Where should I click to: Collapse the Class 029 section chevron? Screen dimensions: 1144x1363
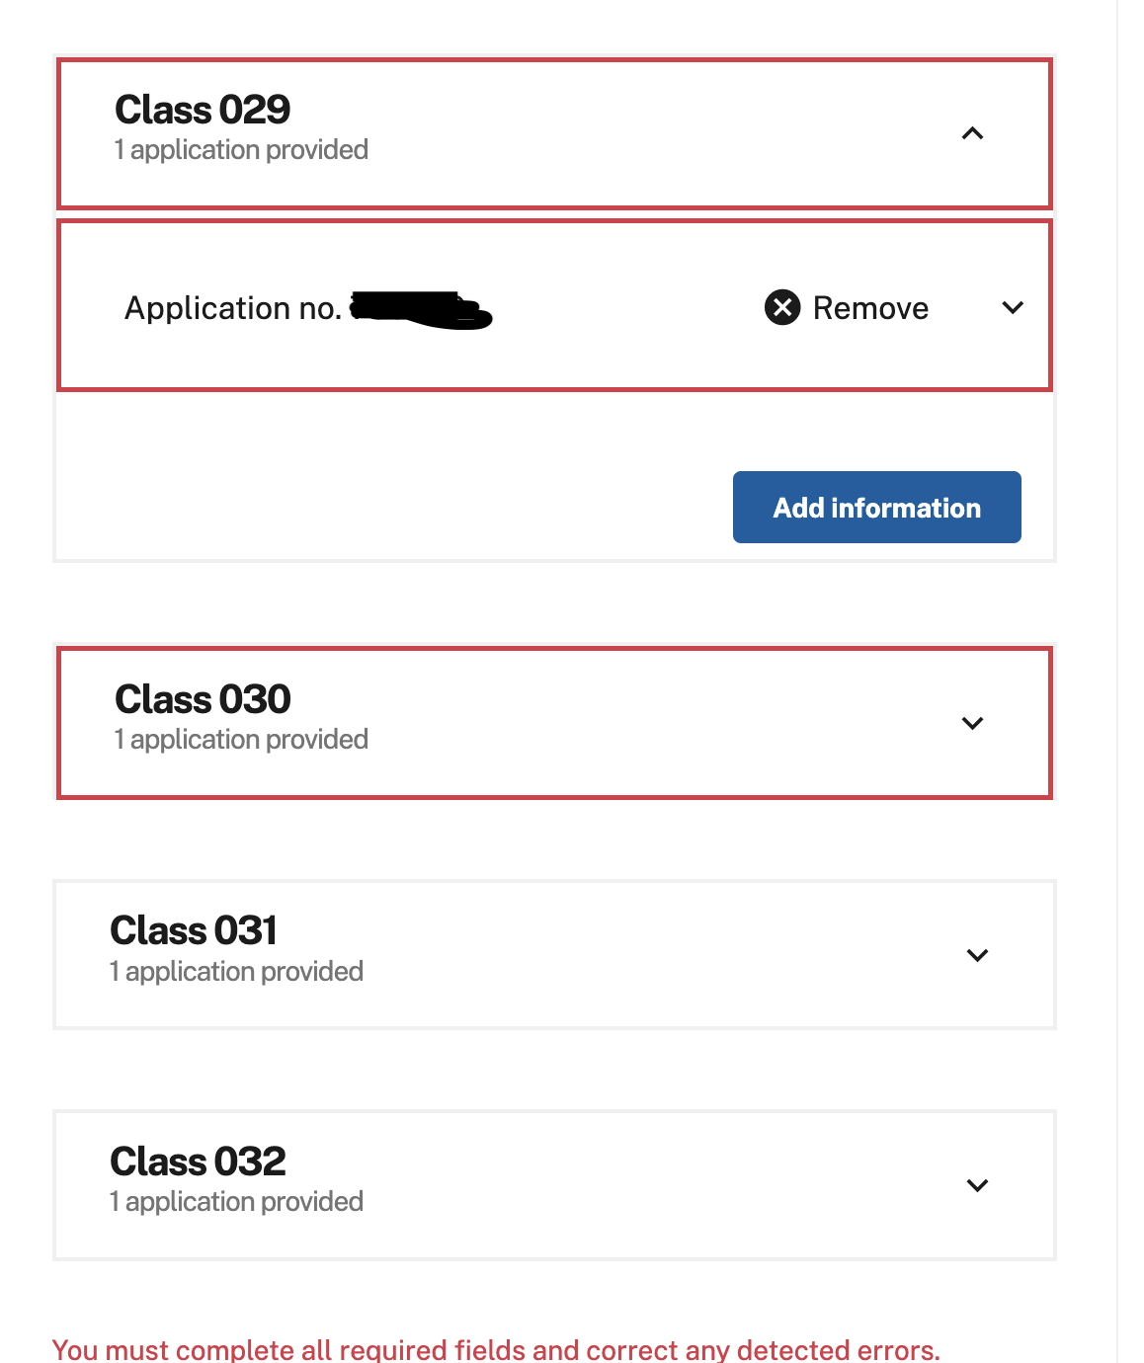click(972, 133)
